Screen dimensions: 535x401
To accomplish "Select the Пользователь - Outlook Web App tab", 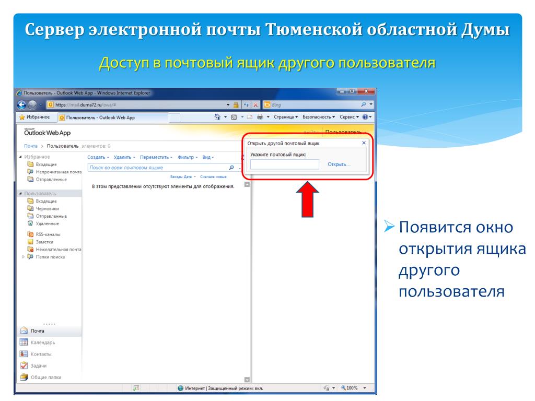I will (x=113, y=117).
